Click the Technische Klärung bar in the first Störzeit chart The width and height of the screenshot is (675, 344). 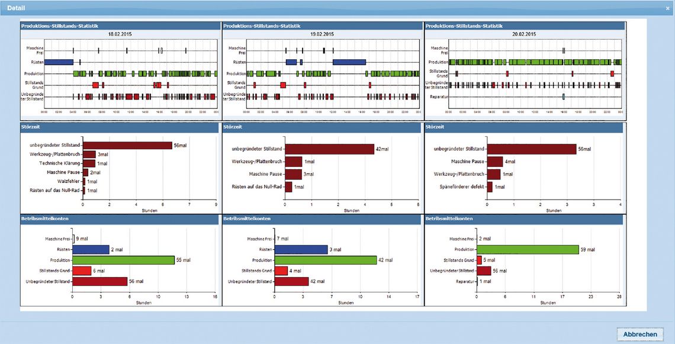tap(89, 163)
